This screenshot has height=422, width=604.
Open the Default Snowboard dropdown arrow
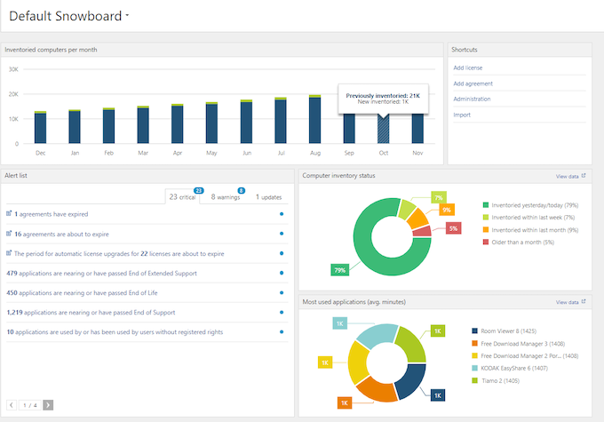point(127,16)
